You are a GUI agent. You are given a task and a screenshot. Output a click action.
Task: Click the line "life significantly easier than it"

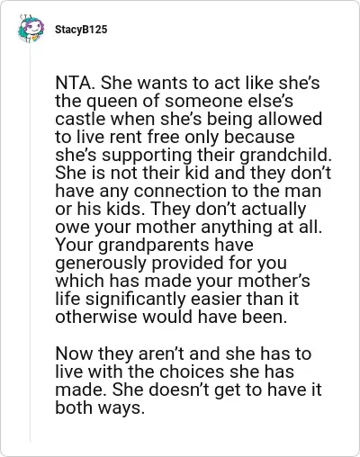point(177,299)
